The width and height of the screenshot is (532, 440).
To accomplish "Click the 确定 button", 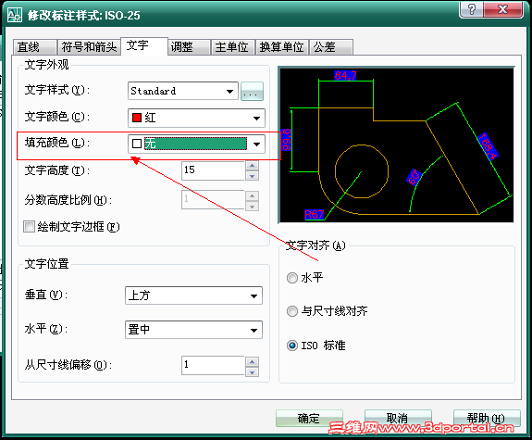I will pos(309,419).
